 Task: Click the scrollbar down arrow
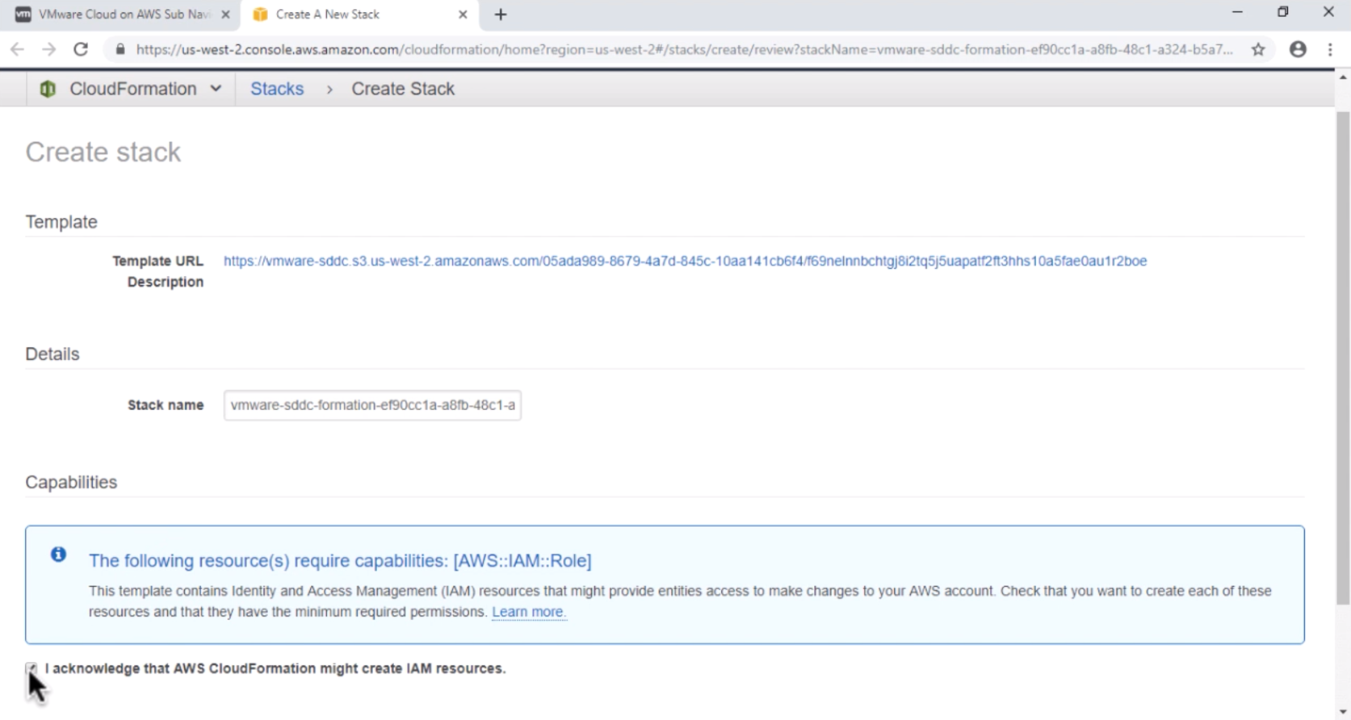pos(1343,712)
